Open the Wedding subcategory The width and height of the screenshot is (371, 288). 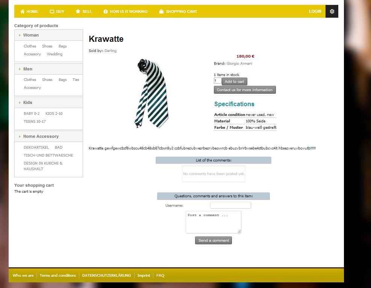pyautogui.click(x=55, y=54)
